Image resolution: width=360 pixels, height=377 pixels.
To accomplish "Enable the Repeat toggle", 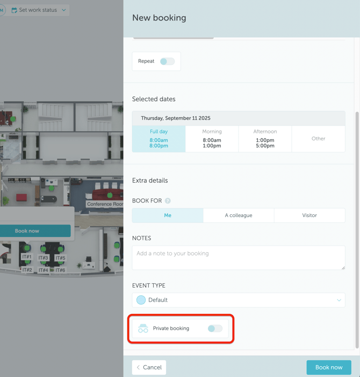I will tap(167, 61).
